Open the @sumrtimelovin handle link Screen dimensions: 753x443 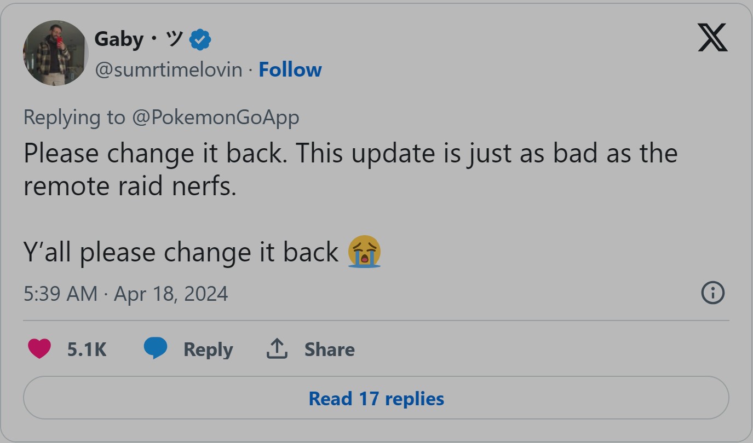click(168, 69)
